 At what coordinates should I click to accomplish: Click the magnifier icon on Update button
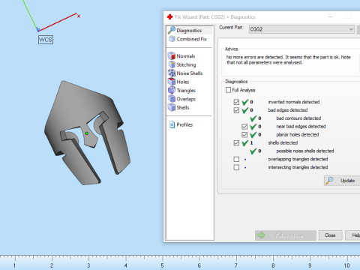click(x=330, y=181)
